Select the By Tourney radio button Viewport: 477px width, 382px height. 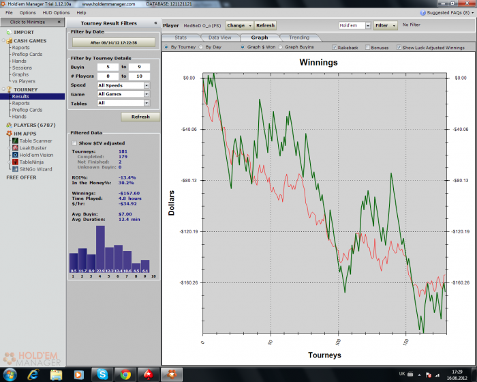point(166,47)
